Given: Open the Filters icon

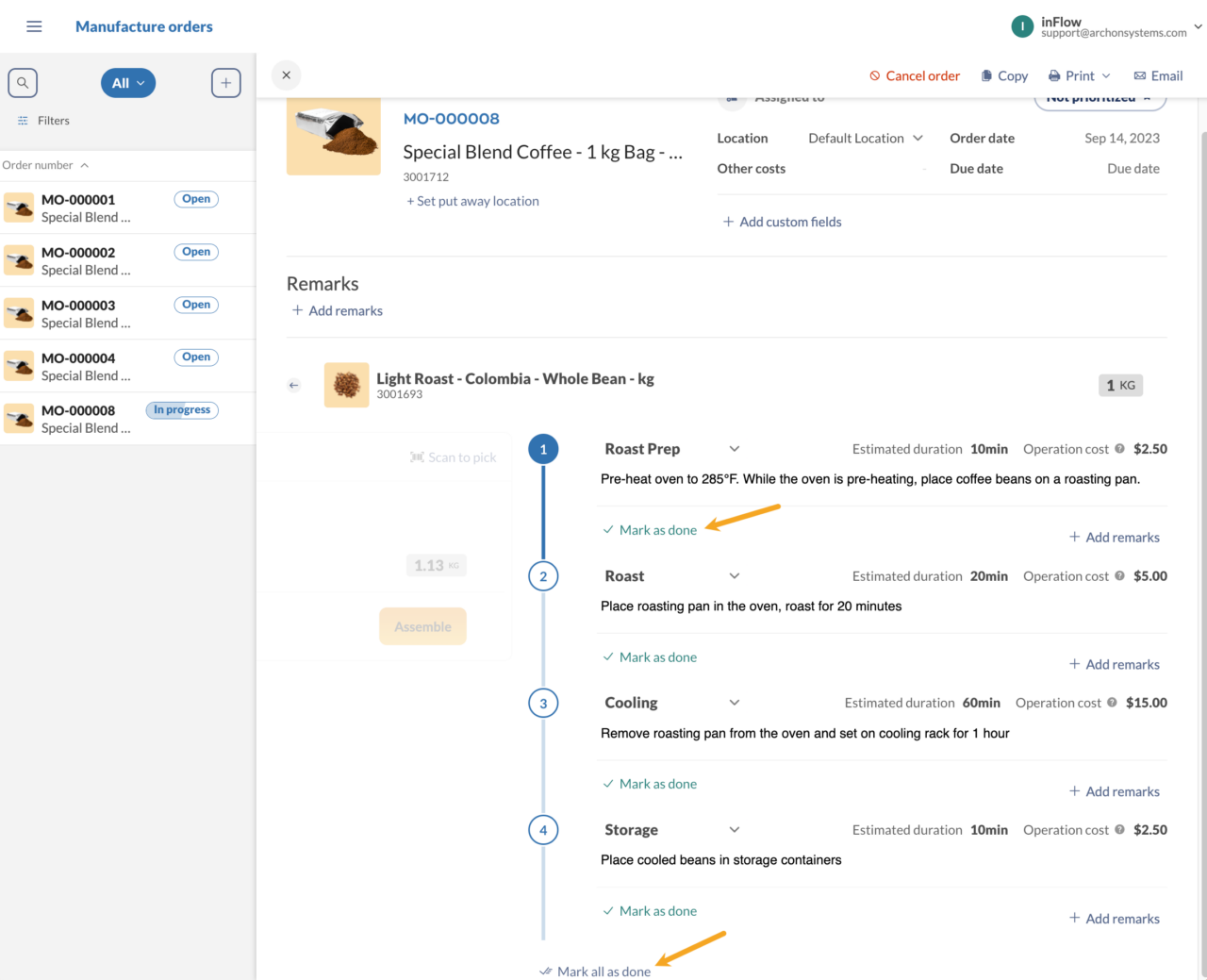Looking at the screenshot, I should [x=23, y=121].
